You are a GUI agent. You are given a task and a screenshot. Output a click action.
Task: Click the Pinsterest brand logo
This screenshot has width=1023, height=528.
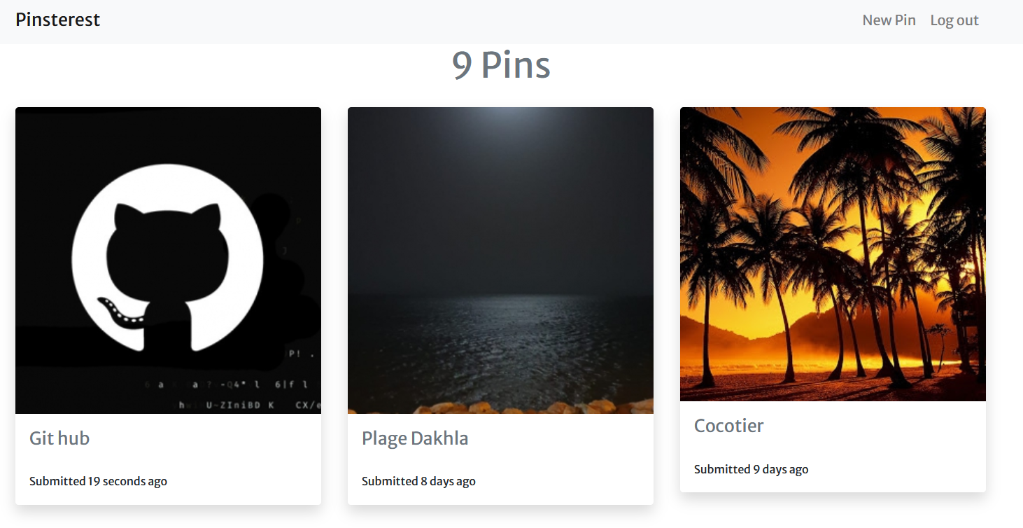point(57,20)
